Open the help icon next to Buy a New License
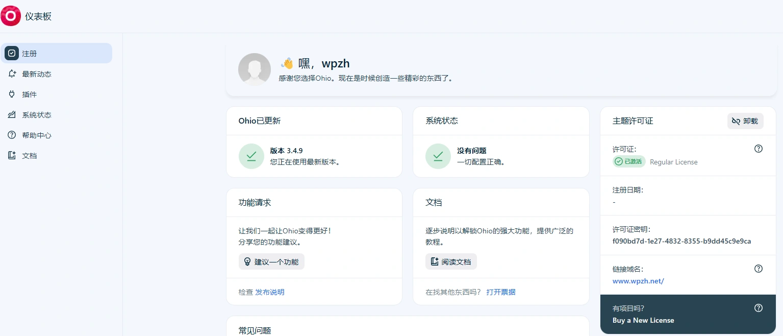The image size is (783, 336). point(759,308)
